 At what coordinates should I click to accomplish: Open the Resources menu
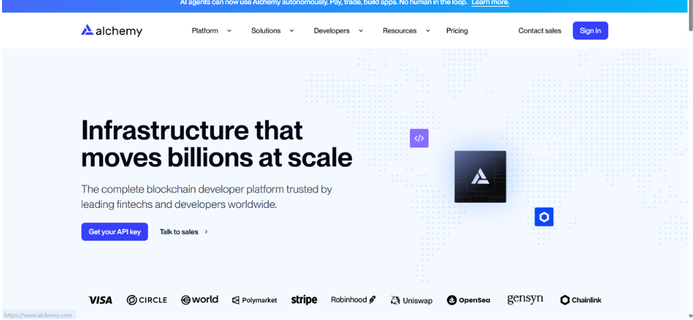coord(400,30)
